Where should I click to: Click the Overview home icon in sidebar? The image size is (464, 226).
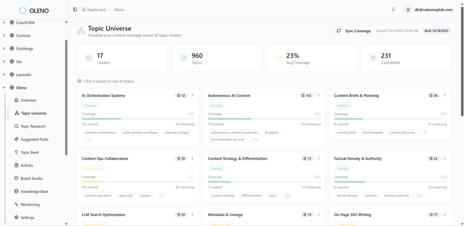tap(16, 100)
